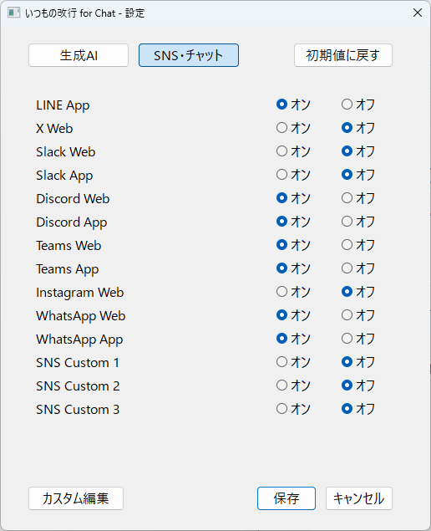
Task: Click the X Web label
Action: tap(54, 129)
